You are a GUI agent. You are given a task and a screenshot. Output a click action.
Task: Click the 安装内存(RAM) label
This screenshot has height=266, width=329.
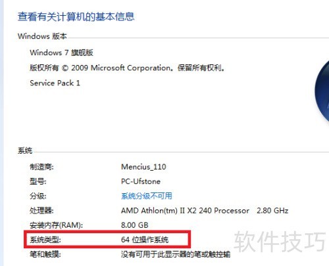56,225
